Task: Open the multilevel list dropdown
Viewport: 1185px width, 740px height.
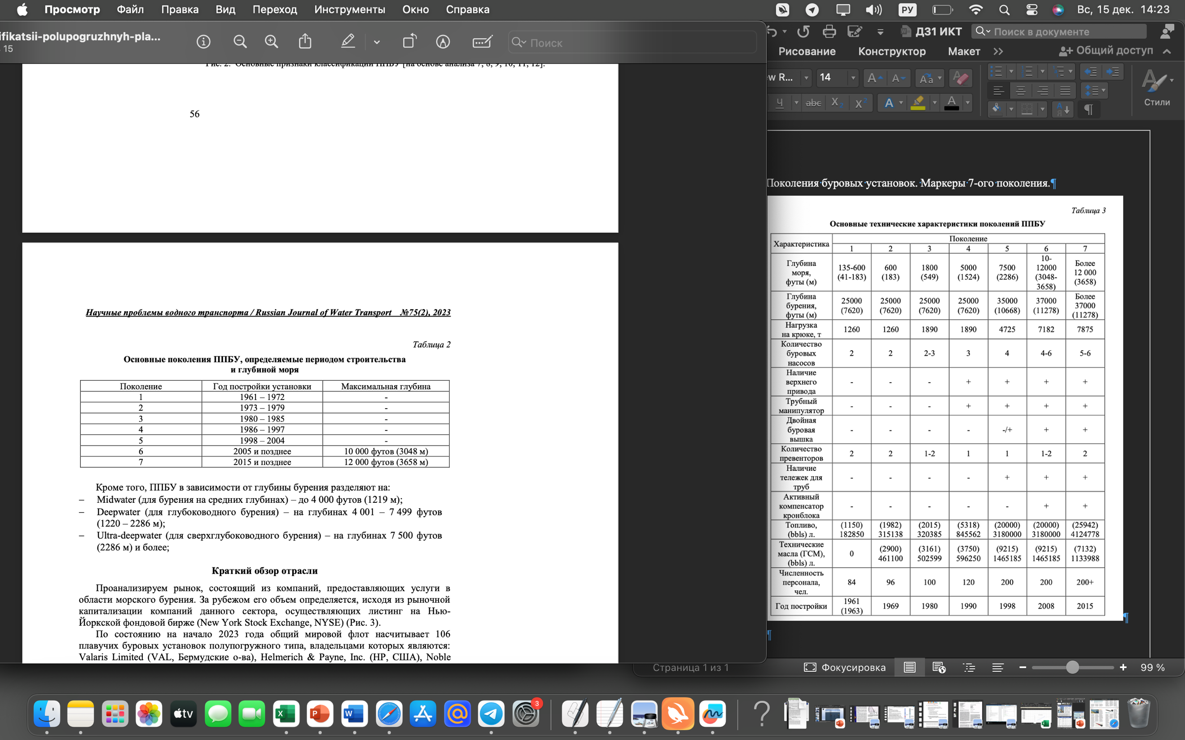Action: click(x=1071, y=71)
